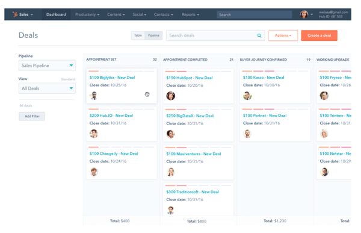Click the Kasco deal stage progress bar
Image resolution: width=361 pixels, height=233 pixels.
(275, 71)
